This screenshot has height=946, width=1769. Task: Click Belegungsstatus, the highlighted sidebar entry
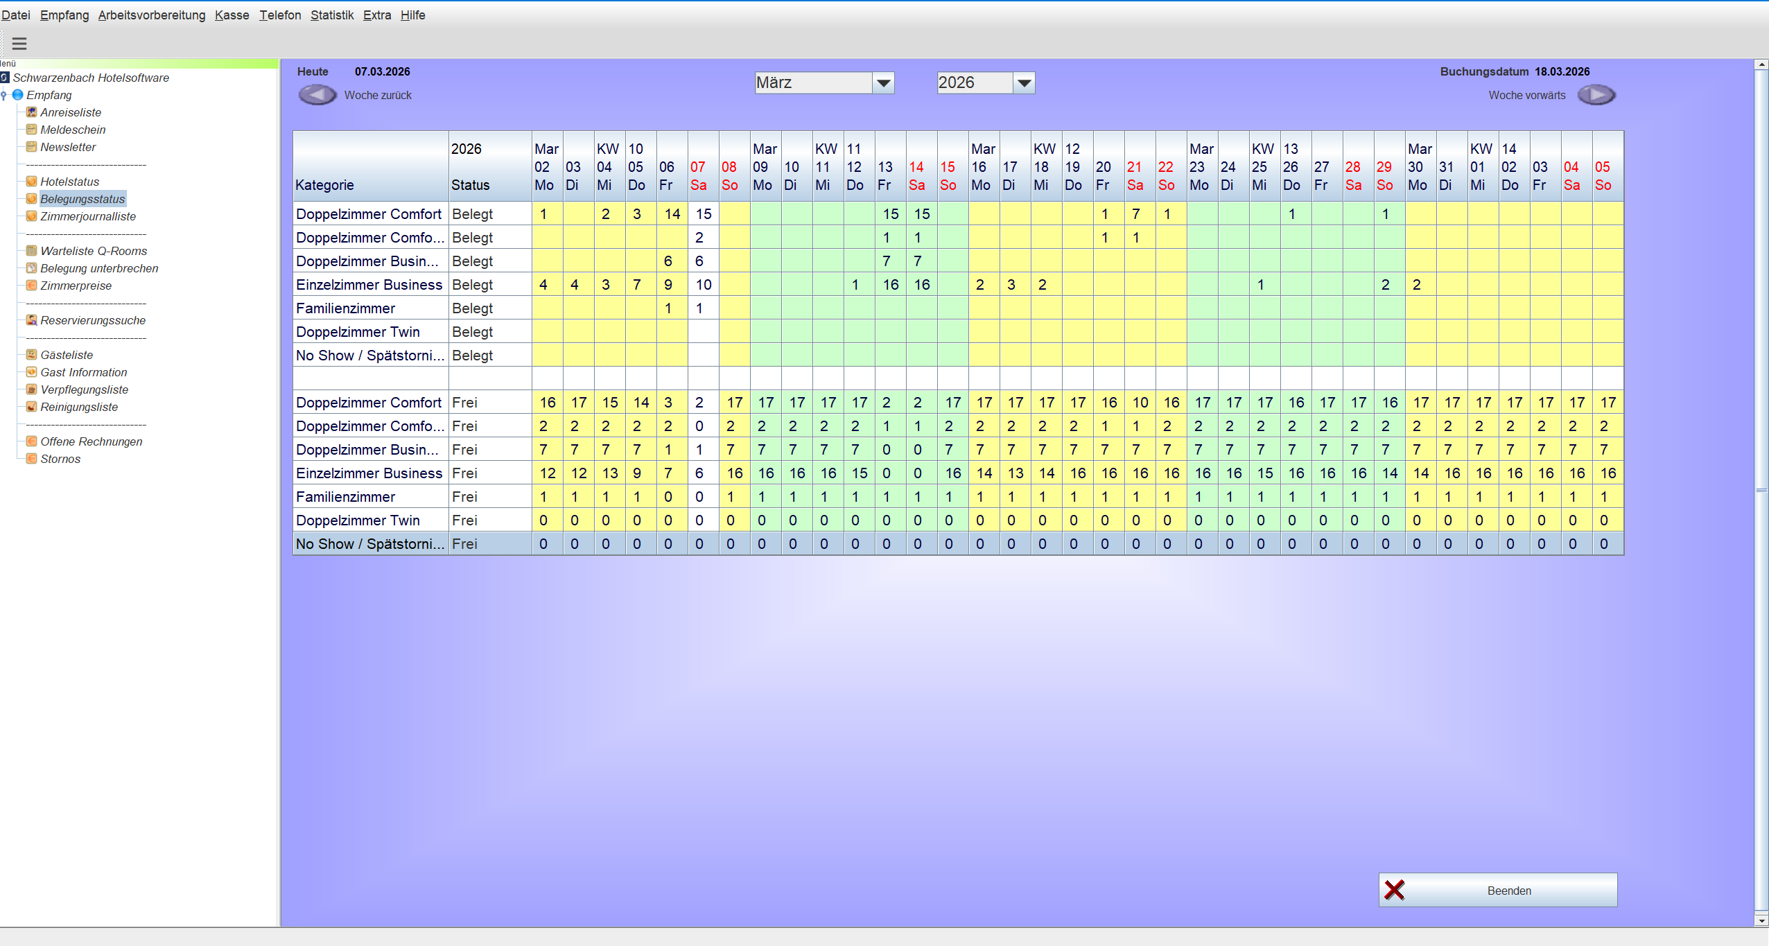point(83,199)
